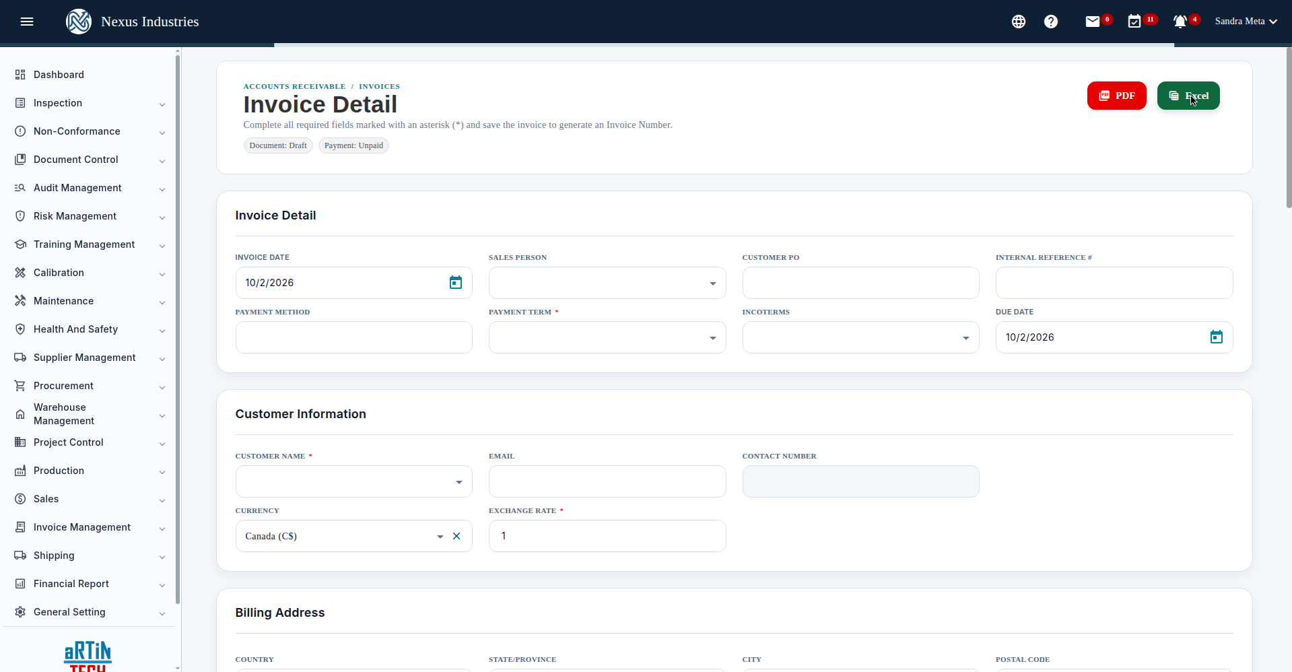Open the calendar tasks icon

(1134, 22)
